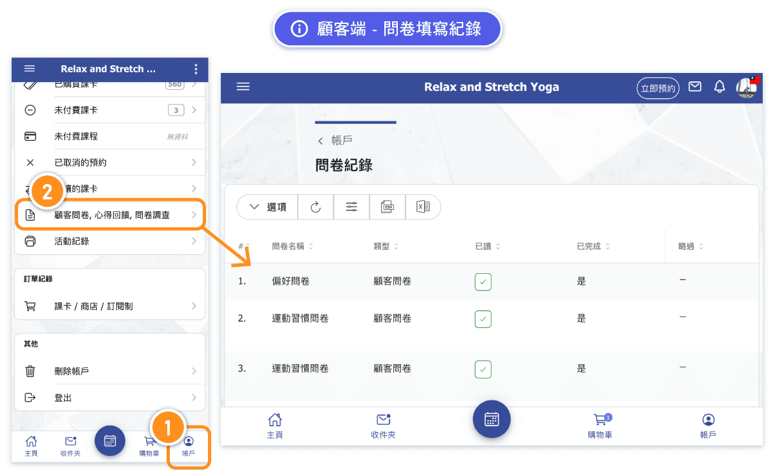Go back to 帳戶 via breadcrumb link

tap(336, 141)
